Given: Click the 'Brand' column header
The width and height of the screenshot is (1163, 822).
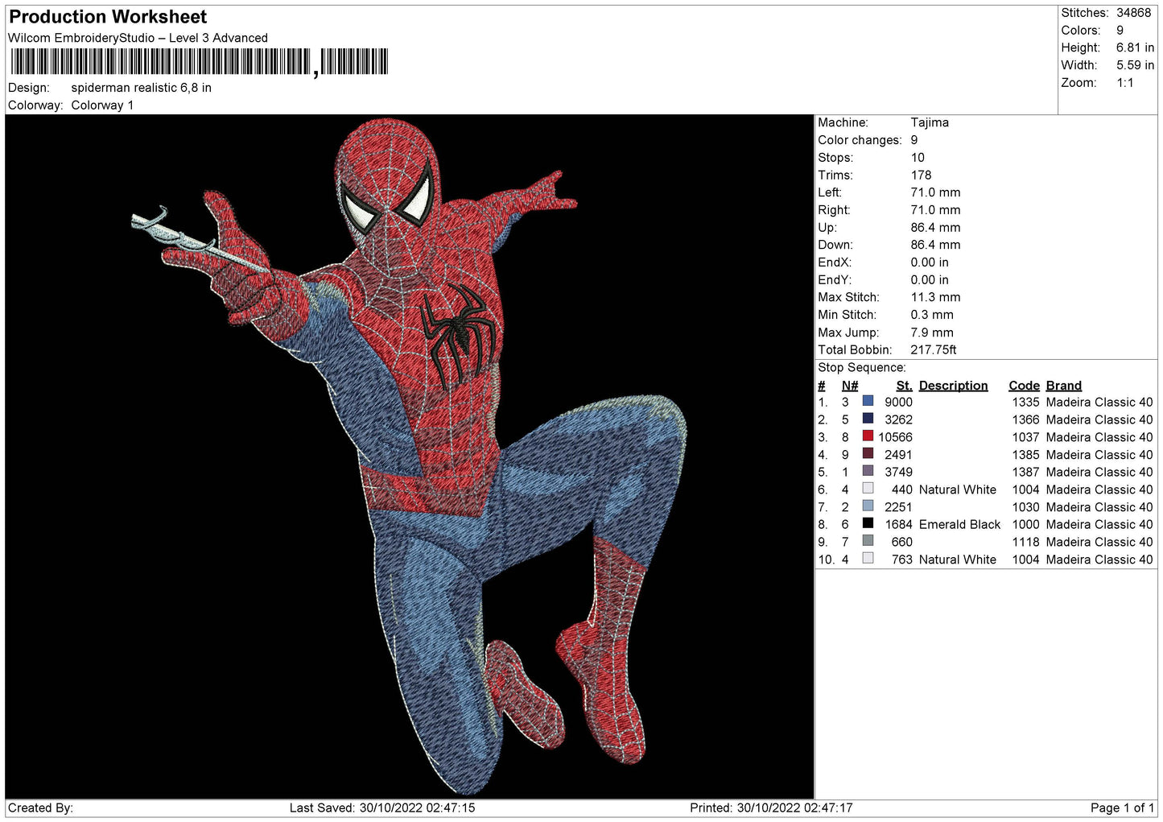Looking at the screenshot, I should click(x=1064, y=386).
